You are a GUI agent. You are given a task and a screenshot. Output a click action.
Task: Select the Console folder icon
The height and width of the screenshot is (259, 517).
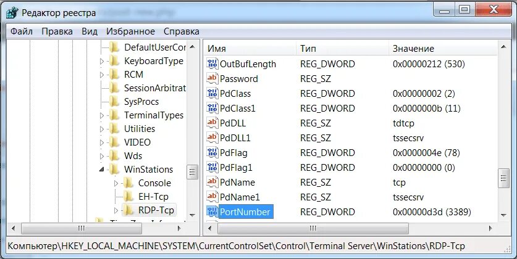click(x=128, y=183)
